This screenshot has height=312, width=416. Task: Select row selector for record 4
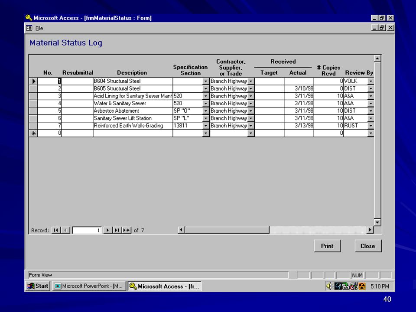[33, 104]
